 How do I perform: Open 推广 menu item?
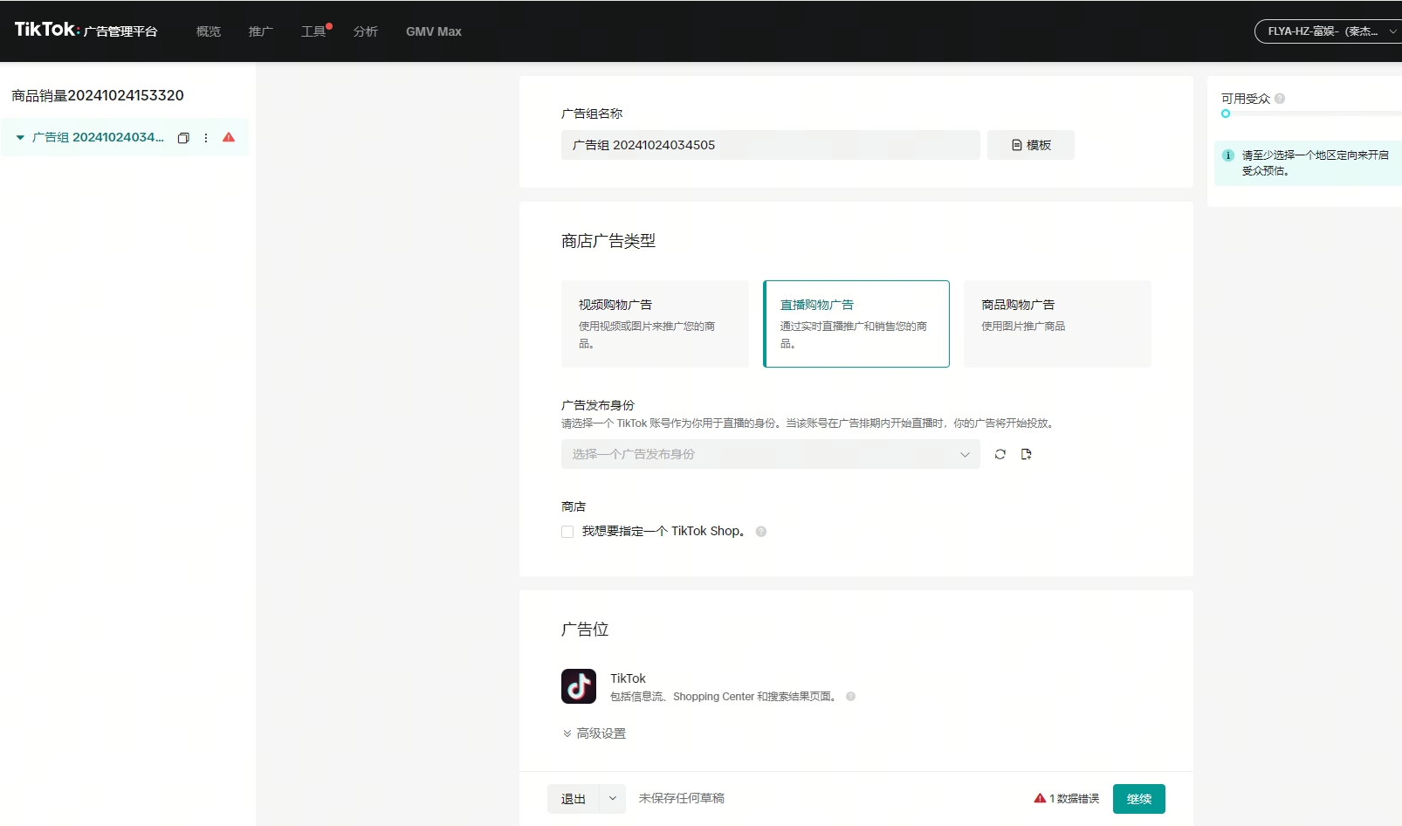point(261,31)
